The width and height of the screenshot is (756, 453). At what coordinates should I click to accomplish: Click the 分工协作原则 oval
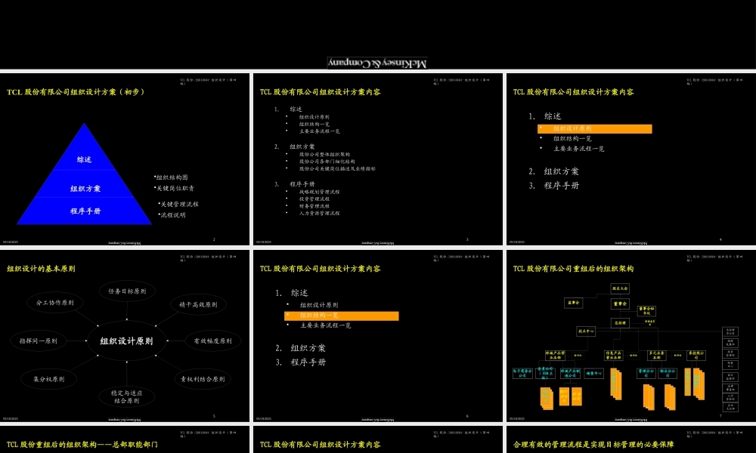[x=55, y=303]
